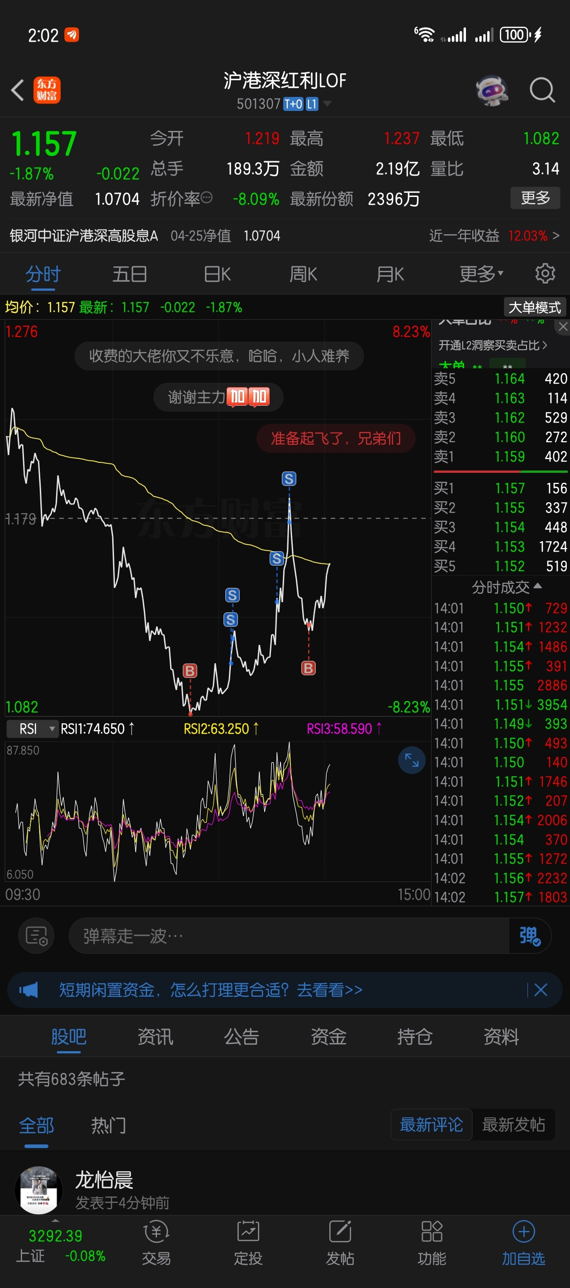Tap the T+0 badge
The width and height of the screenshot is (570, 1288).
293,104
